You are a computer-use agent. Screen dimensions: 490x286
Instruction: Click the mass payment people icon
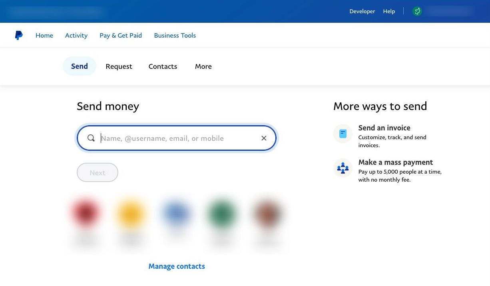(x=343, y=168)
